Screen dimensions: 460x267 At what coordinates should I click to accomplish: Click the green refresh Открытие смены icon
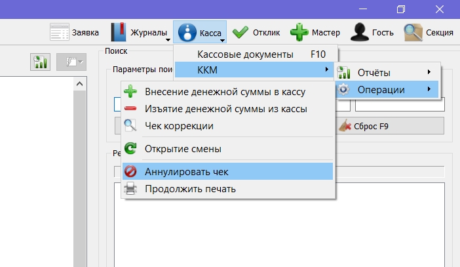tap(130, 148)
